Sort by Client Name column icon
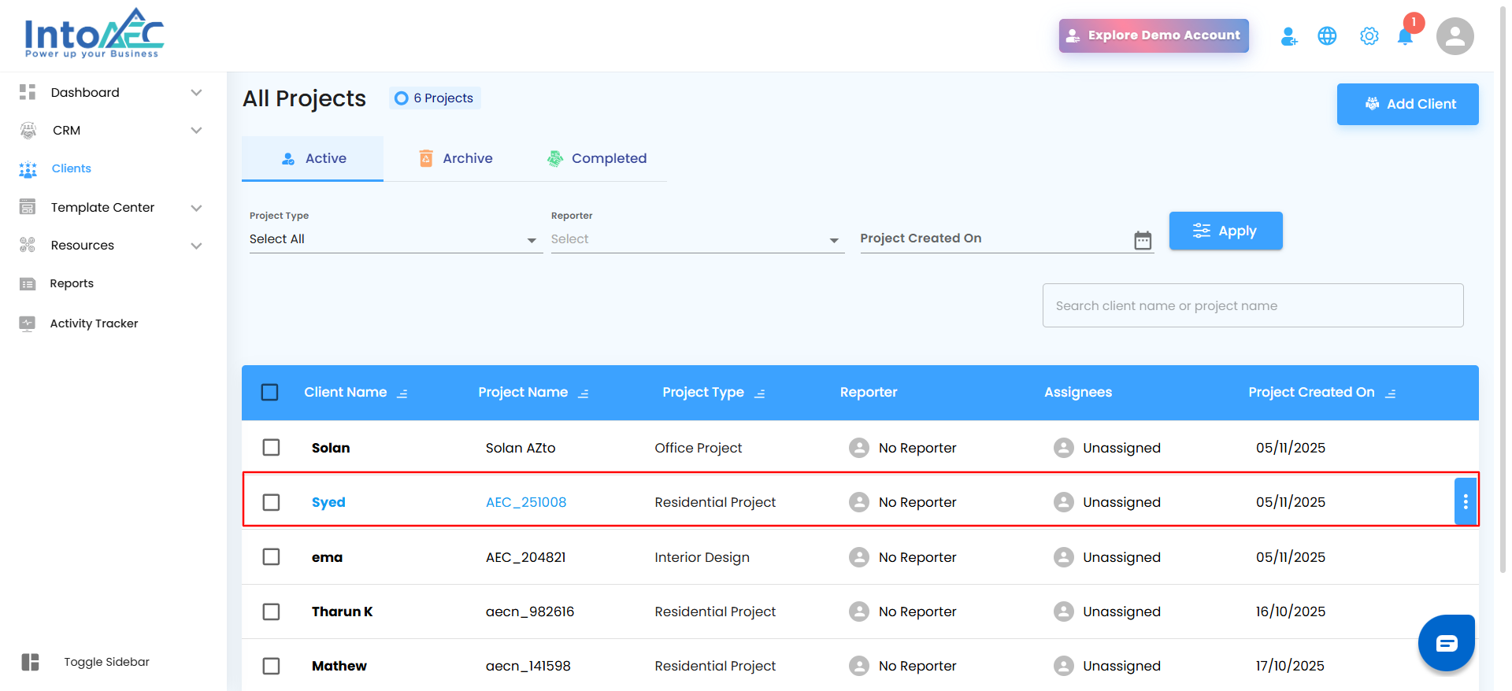The height and width of the screenshot is (691, 1512). pos(402,394)
